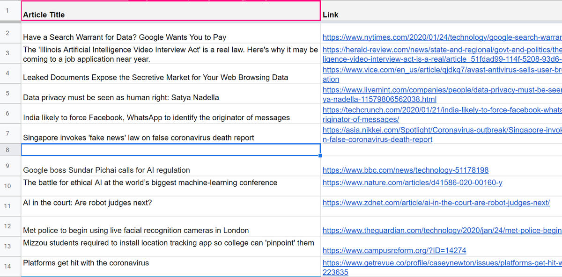
Task: Open the campusreform.org tracking app link
Action: (x=394, y=250)
